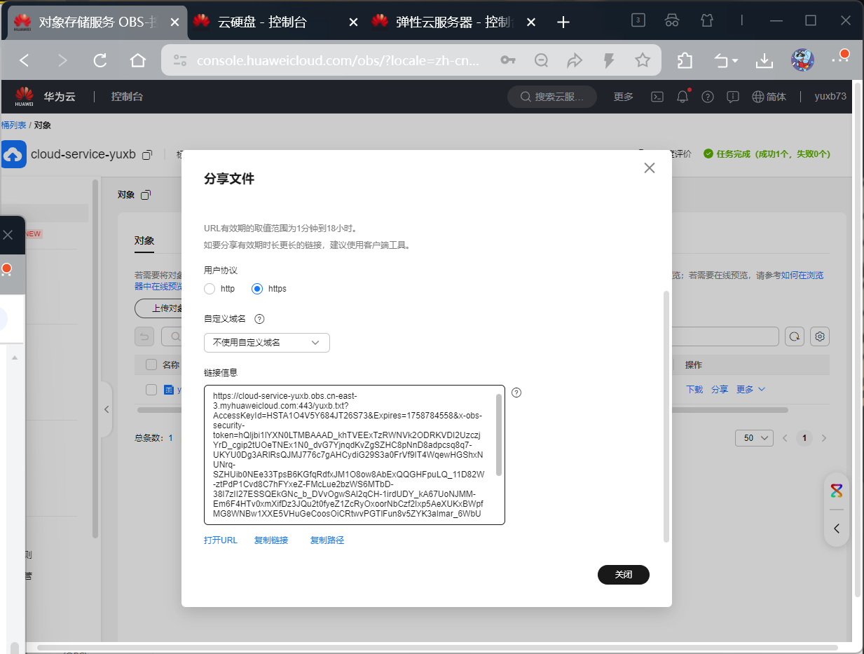This screenshot has width=864, height=654.
Task: Click the lightning bolt icon in address bar
Action: tap(609, 60)
